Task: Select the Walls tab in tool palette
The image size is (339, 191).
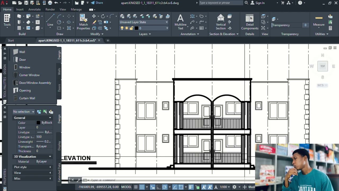Action: (59, 72)
